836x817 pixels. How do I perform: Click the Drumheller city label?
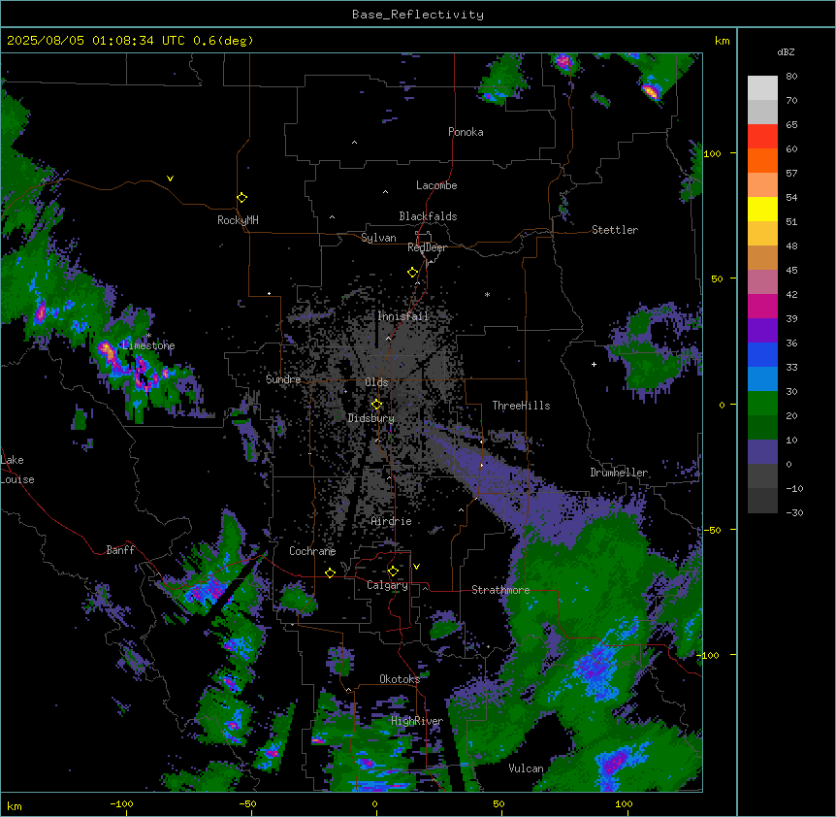tap(619, 473)
